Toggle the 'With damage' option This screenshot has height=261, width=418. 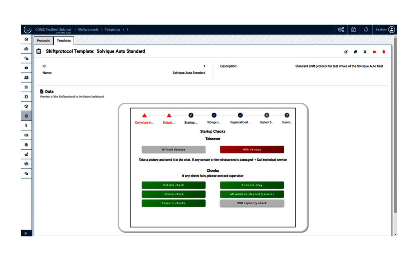252,150
